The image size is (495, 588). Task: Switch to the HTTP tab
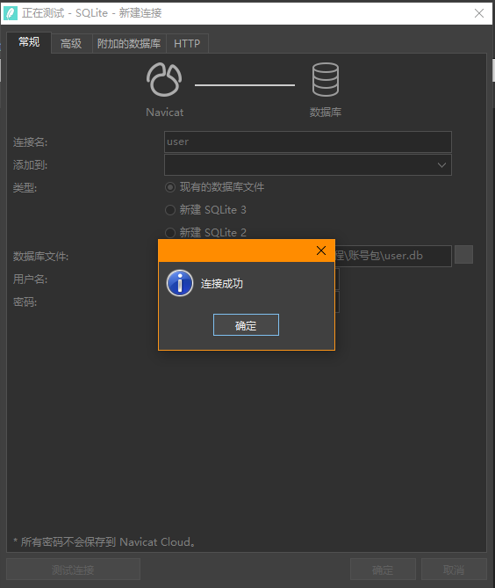point(187,43)
